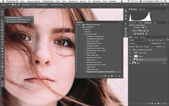Expand the глаза ярче action
Screen dimensions: 169x106
(x=83, y=32)
